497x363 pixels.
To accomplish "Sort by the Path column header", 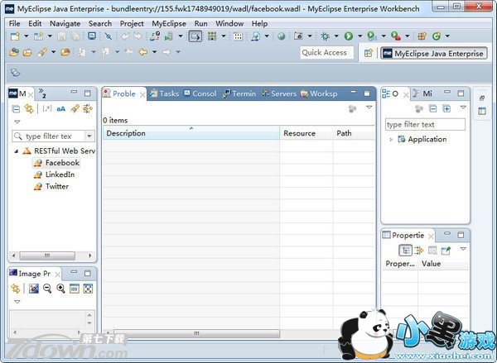I will (354, 133).
